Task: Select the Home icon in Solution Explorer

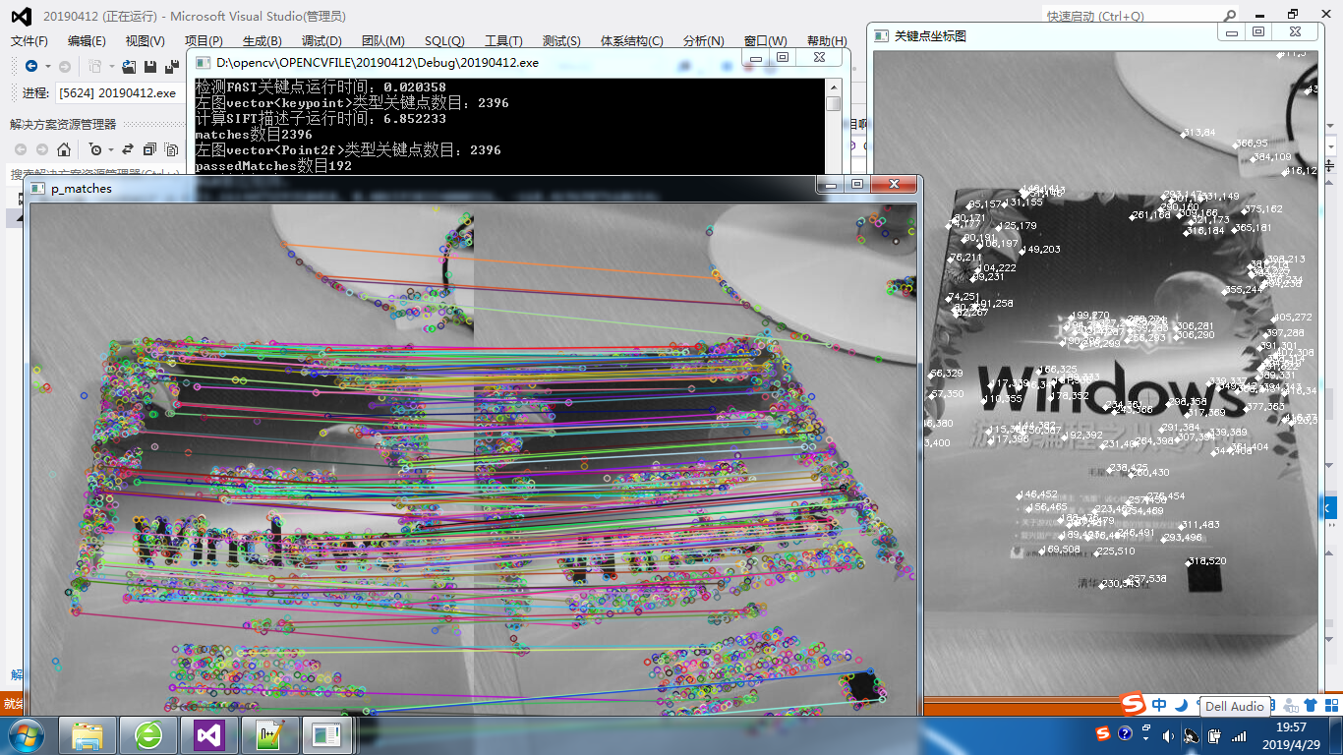Action: 64,149
